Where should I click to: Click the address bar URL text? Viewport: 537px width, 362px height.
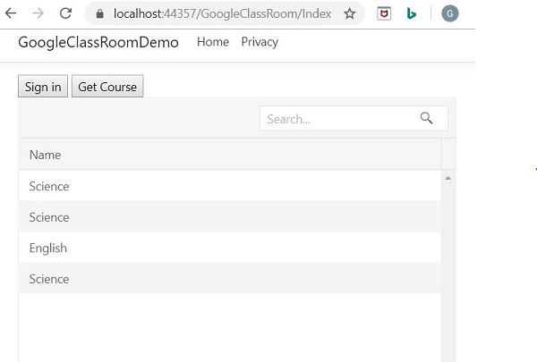tap(222, 13)
